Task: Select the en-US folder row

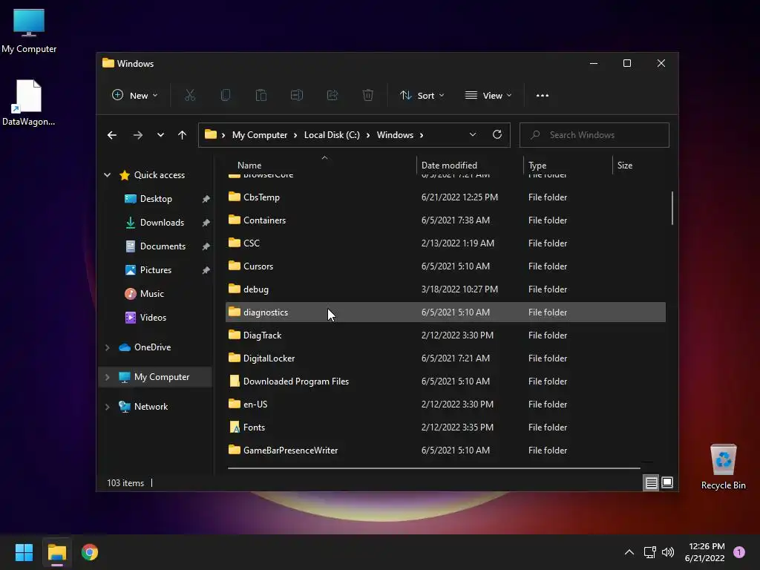Action: click(445, 404)
